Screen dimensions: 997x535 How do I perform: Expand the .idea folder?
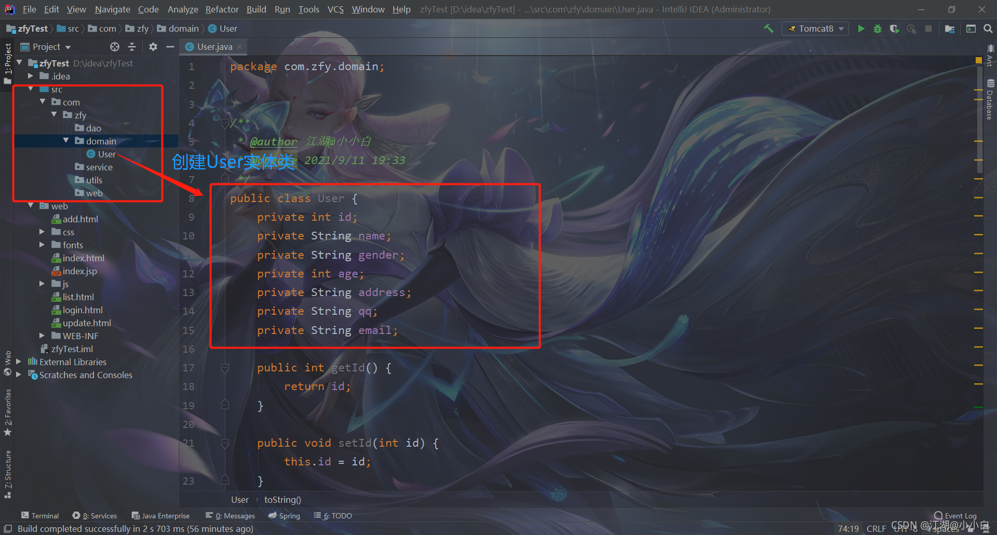(x=31, y=76)
